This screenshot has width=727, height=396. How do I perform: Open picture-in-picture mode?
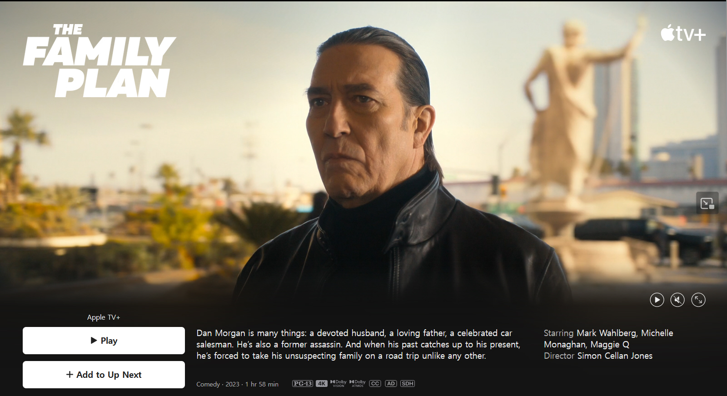tap(707, 203)
